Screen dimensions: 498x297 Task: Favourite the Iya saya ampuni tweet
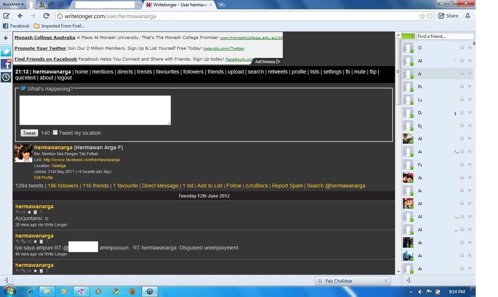coord(35,241)
